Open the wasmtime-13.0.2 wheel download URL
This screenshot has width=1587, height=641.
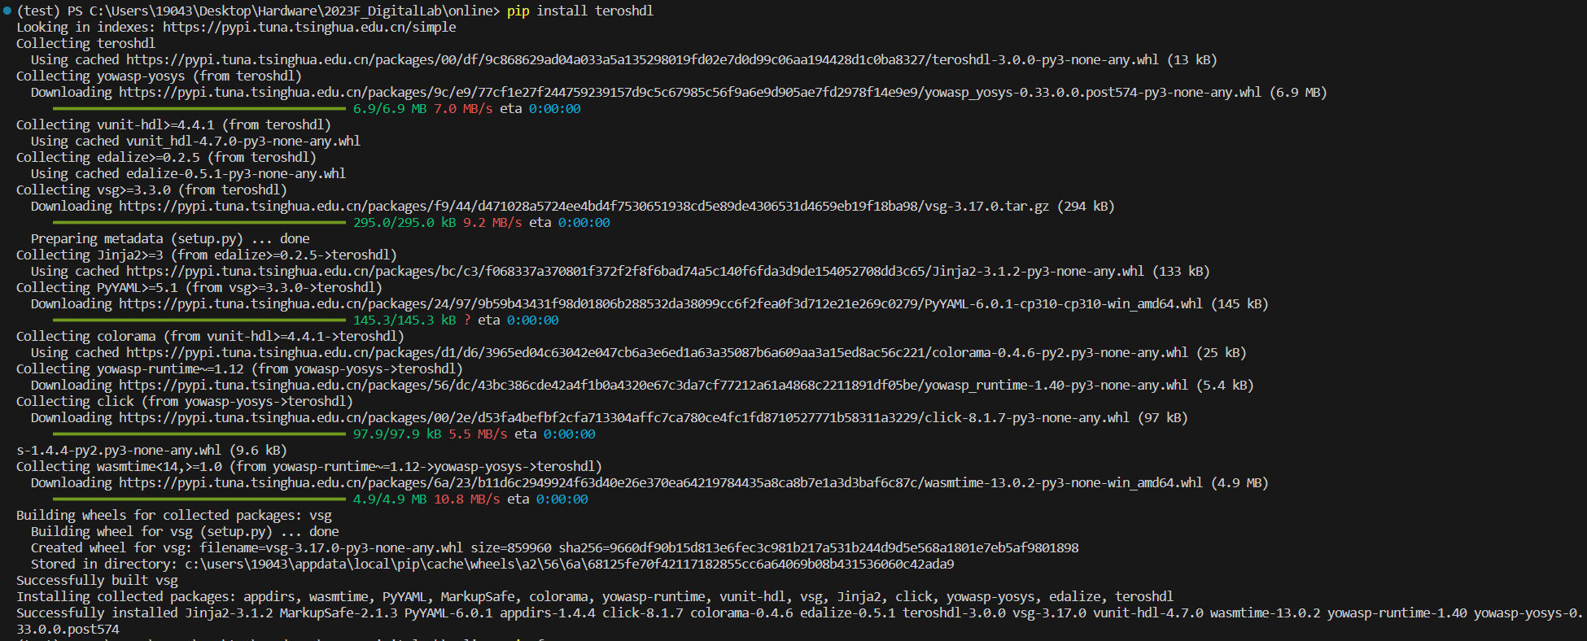coord(660,482)
